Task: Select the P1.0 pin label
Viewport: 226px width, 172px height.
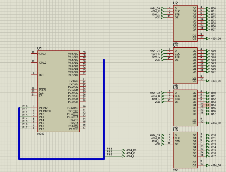Action: click(24, 106)
